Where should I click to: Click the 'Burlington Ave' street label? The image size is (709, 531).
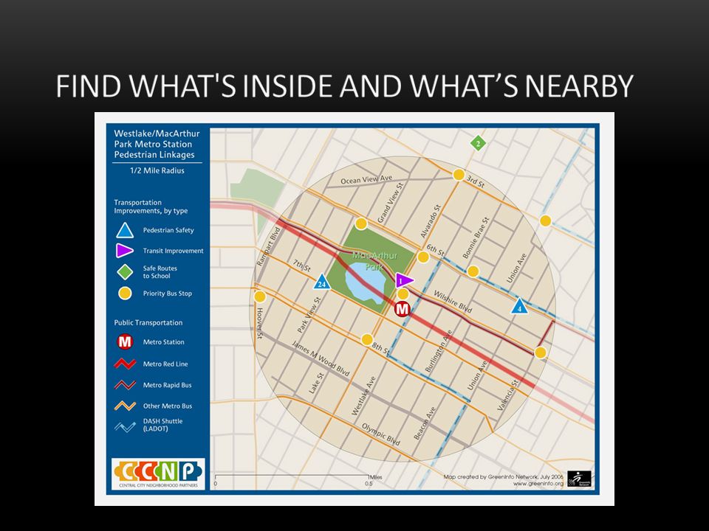click(x=439, y=352)
